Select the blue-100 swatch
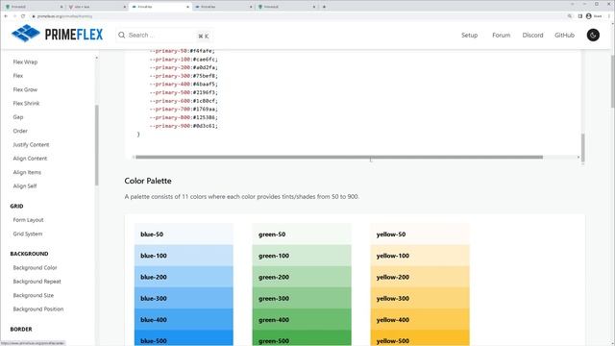The image size is (615, 346). point(184,256)
